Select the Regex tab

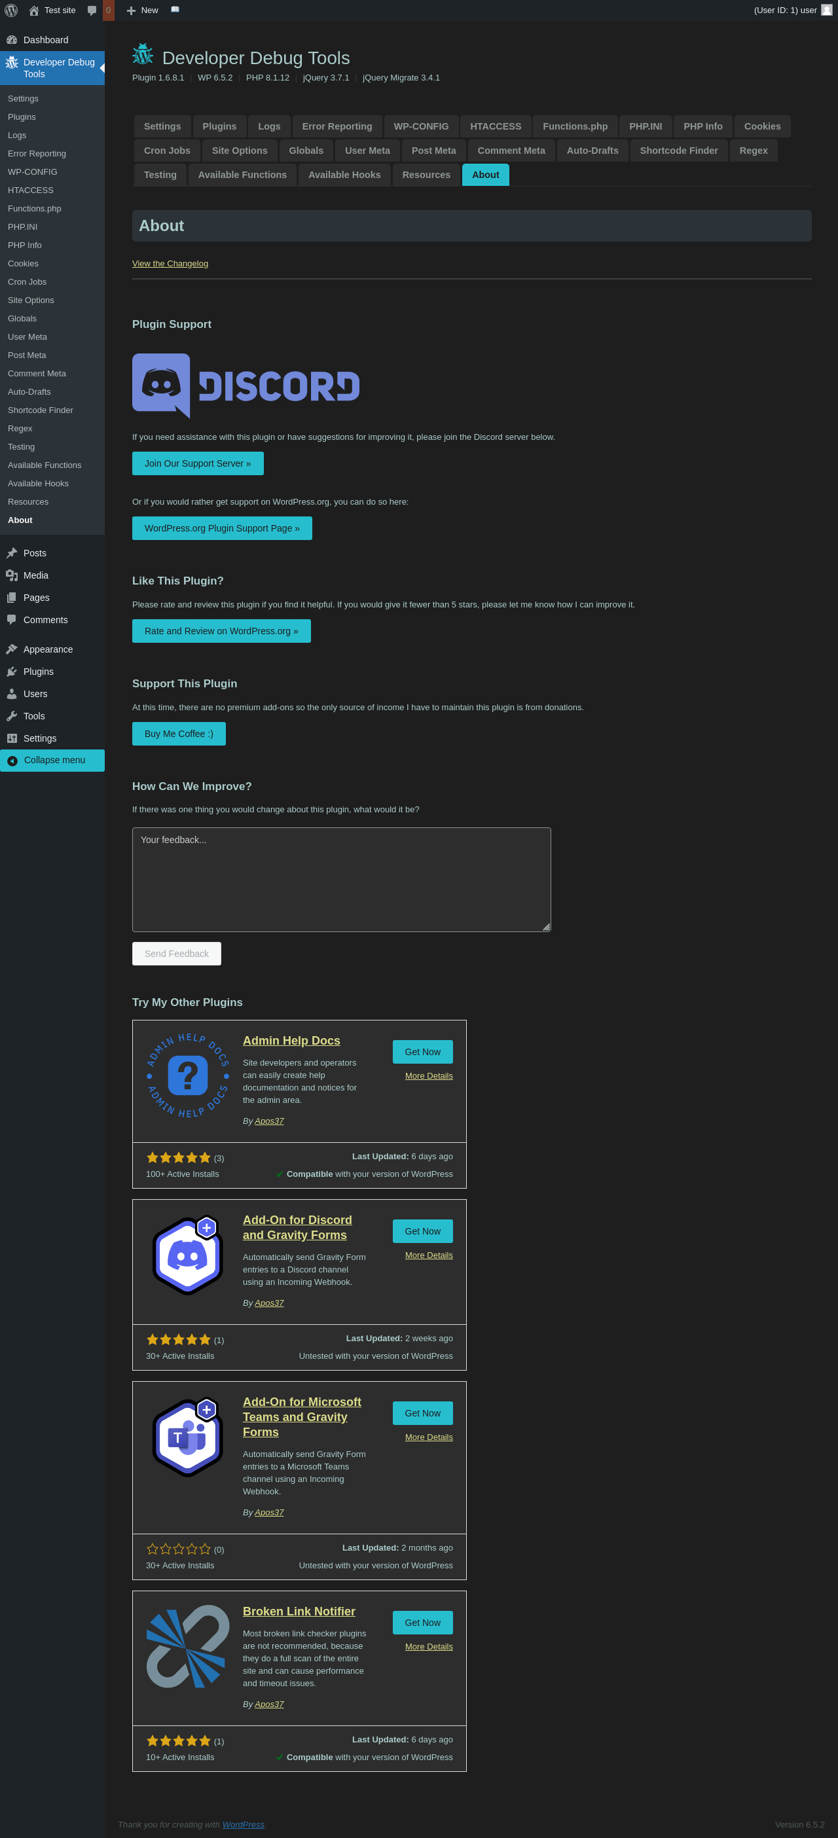[754, 151]
